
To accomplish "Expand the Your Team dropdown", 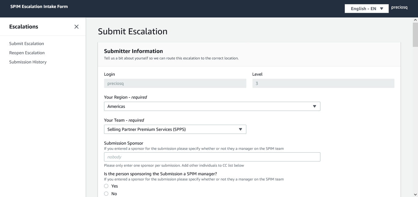I will [175, 129].
